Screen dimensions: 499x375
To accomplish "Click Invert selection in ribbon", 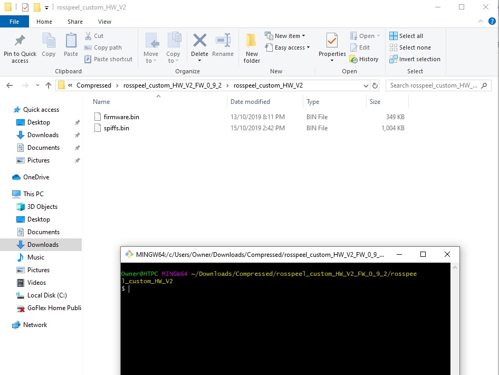I will tap(415, 59).
